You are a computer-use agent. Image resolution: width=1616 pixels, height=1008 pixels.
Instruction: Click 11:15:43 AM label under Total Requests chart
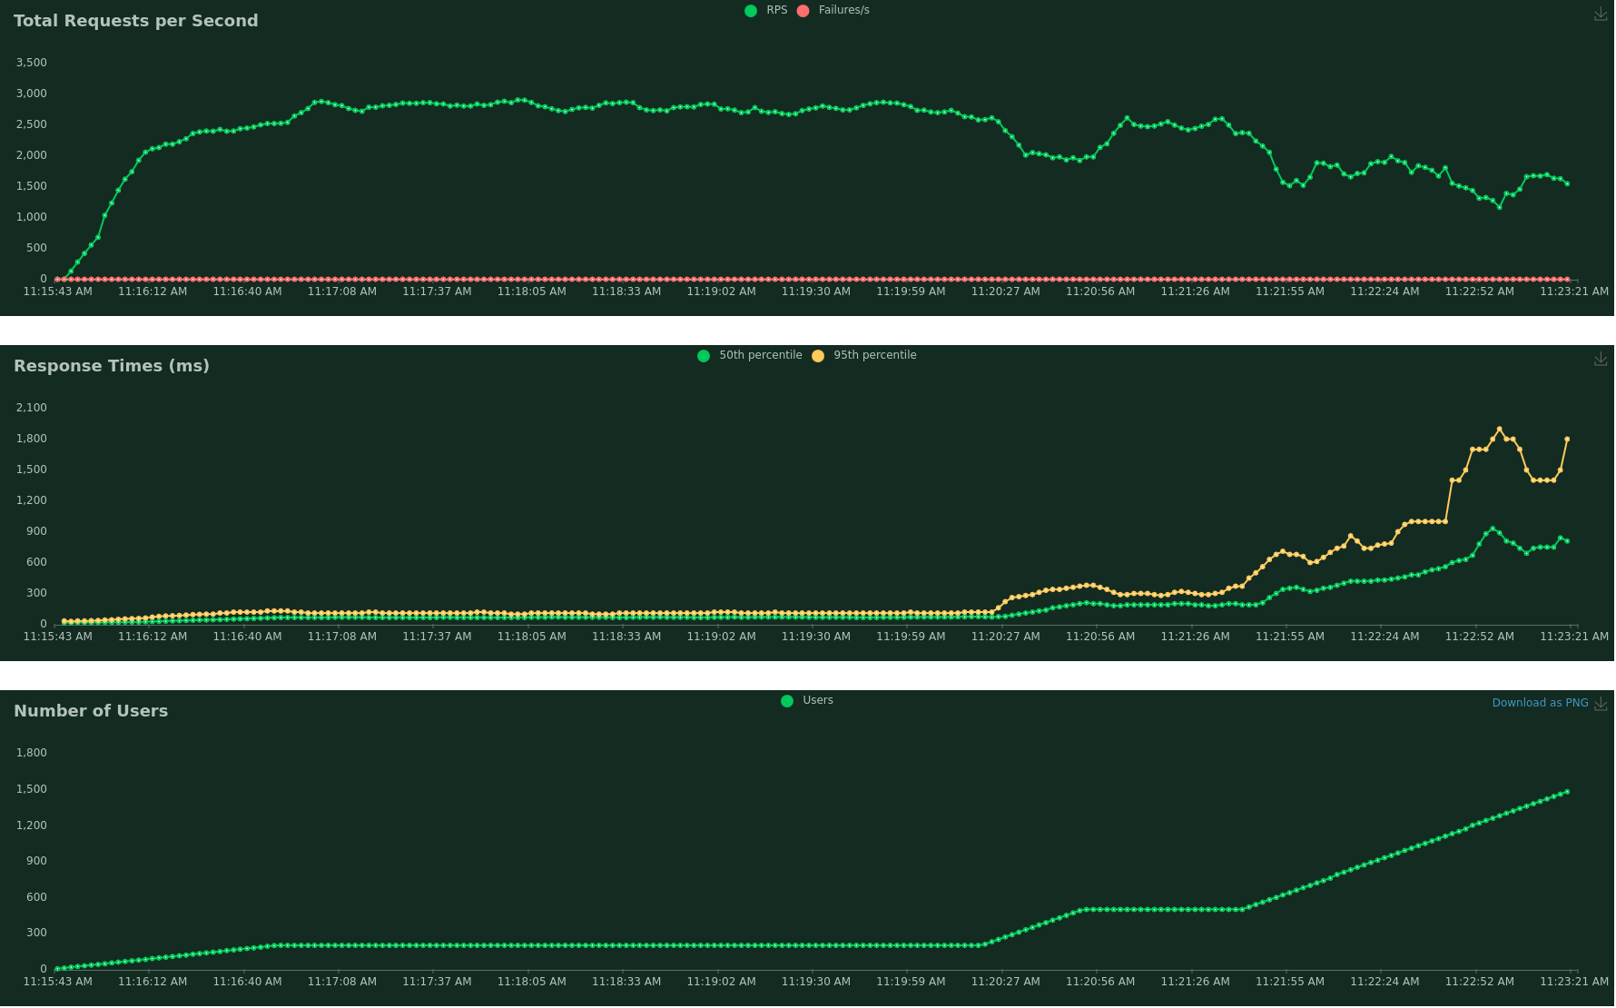[57, 292]
